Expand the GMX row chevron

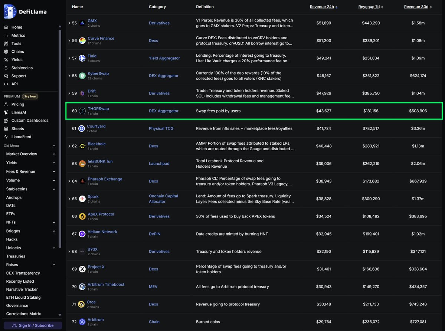pos(69,23)
